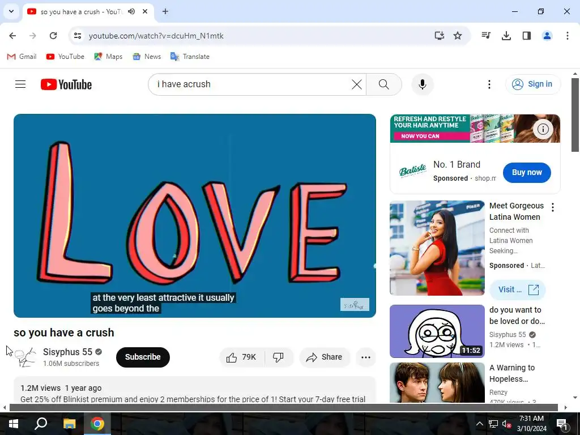Image resolution: width=580 pixels, height=435 pixels.
Task: Open more actions menu under video
Action: pos(365,357)
